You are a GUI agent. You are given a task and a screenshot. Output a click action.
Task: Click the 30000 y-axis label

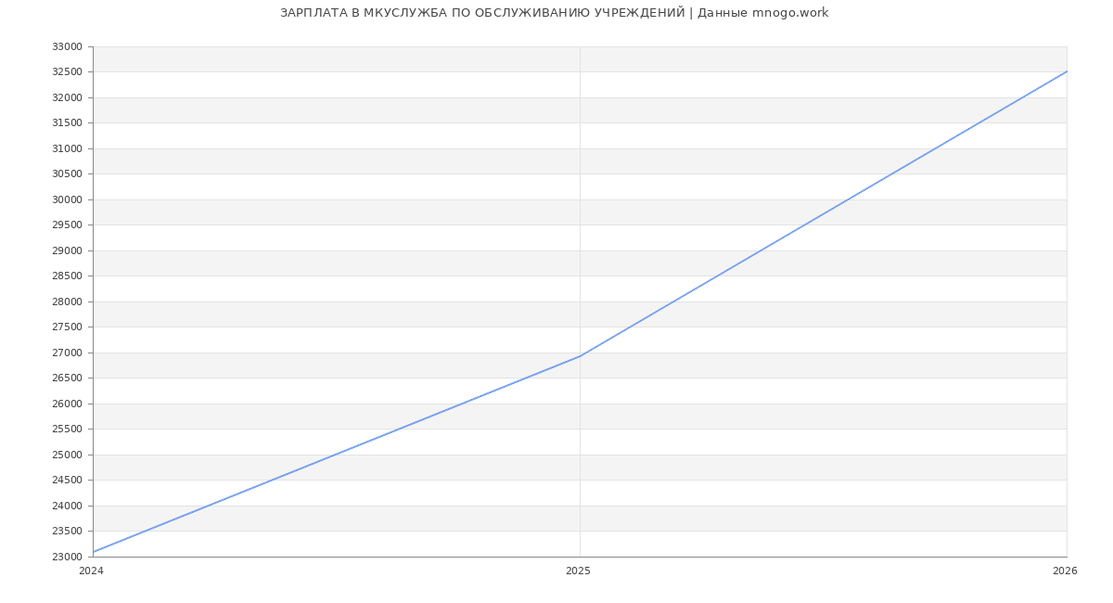pos(67,199)
